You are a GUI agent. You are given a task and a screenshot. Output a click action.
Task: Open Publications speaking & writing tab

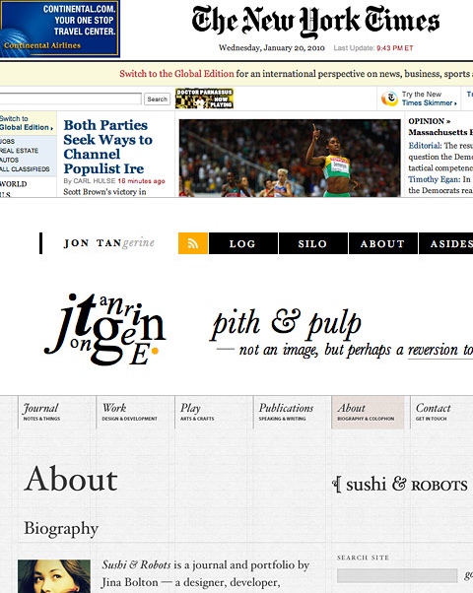pos(292,412)
